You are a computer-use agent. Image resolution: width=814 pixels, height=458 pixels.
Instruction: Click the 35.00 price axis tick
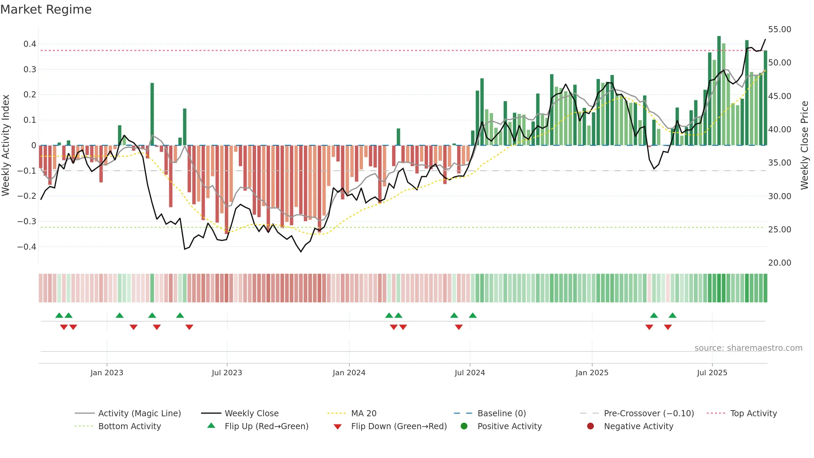tap(779, 163)
